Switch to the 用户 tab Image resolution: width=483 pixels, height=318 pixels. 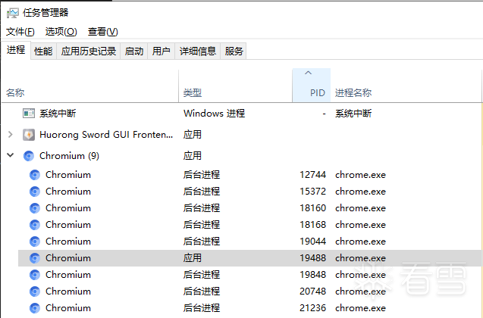click(x=161, y=51)
